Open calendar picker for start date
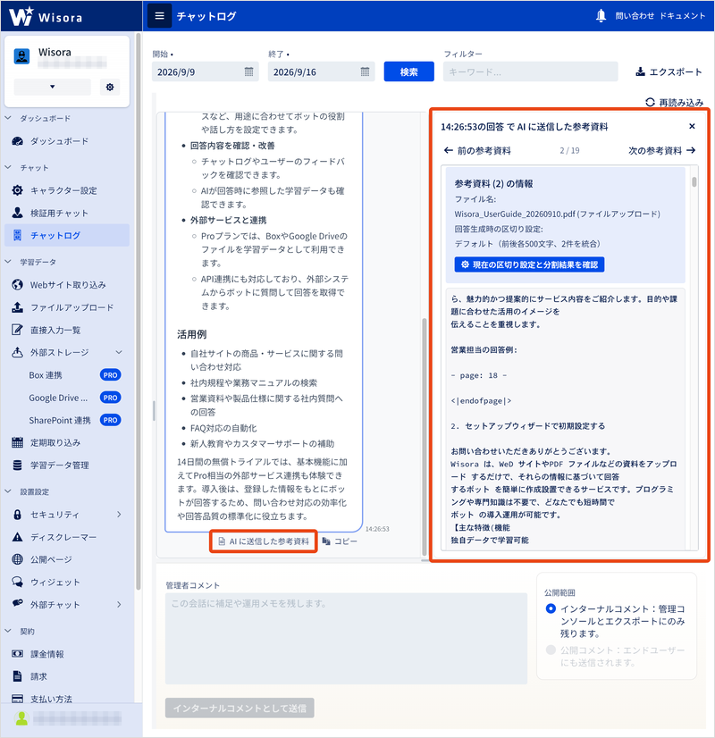This screenshot has width=715, height=738. [x=249, y=71]
